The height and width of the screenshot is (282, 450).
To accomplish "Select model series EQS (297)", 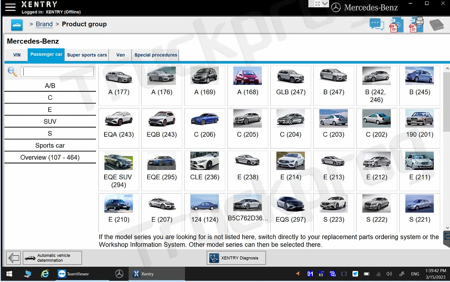I will [291, 212].
